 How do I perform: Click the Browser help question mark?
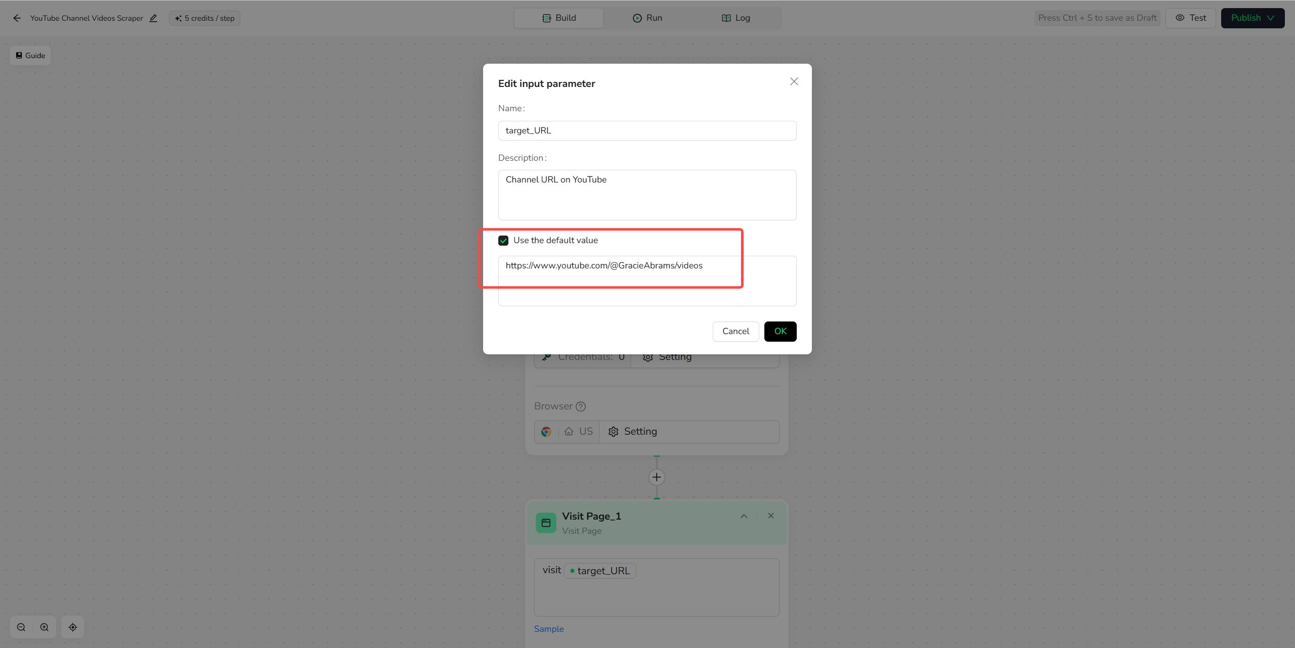click(581, 406)
